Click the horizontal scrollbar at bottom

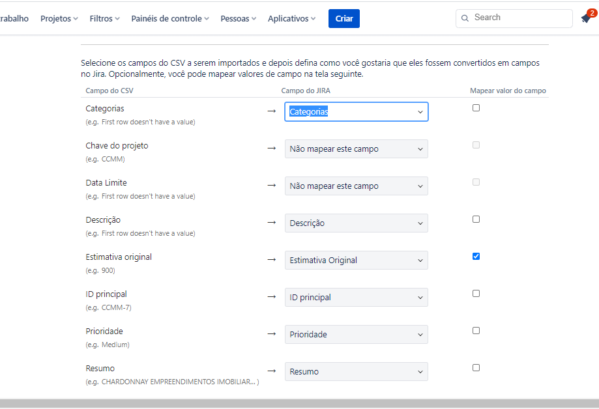[x=300, y=403]
